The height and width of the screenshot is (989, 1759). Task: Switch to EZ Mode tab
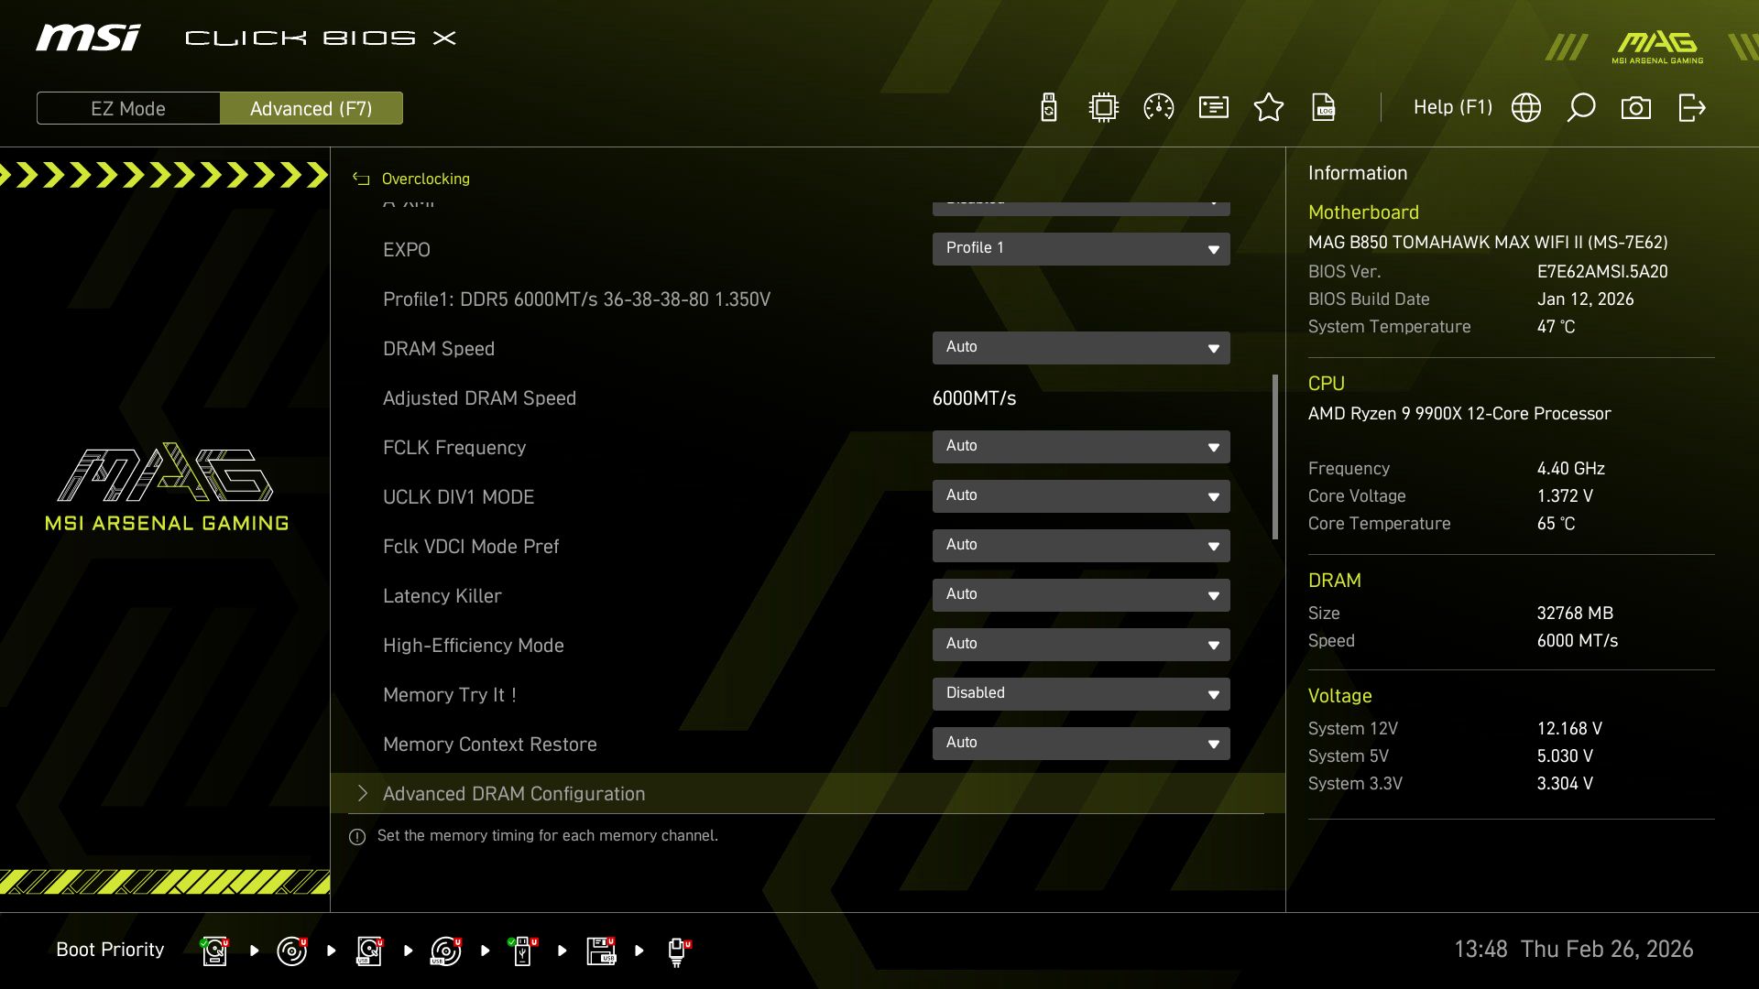coord(128,108)
